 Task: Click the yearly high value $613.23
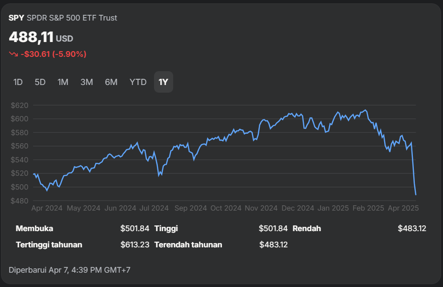[x=135, y=244]
